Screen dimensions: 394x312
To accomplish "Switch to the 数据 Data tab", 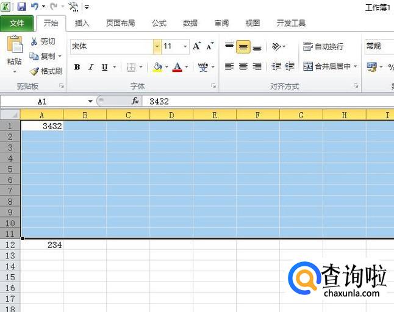I will point(190,23).
